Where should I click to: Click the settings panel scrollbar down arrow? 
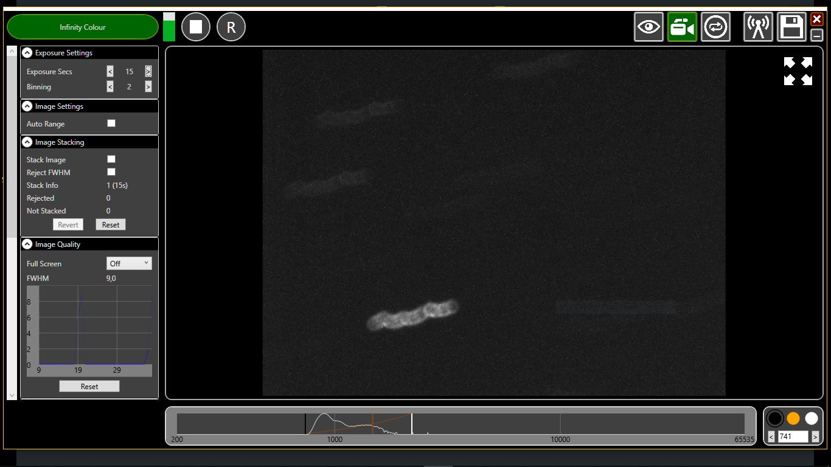pos(12,395)
